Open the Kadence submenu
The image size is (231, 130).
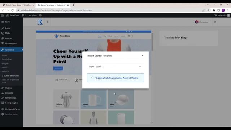tap(5, 71)
